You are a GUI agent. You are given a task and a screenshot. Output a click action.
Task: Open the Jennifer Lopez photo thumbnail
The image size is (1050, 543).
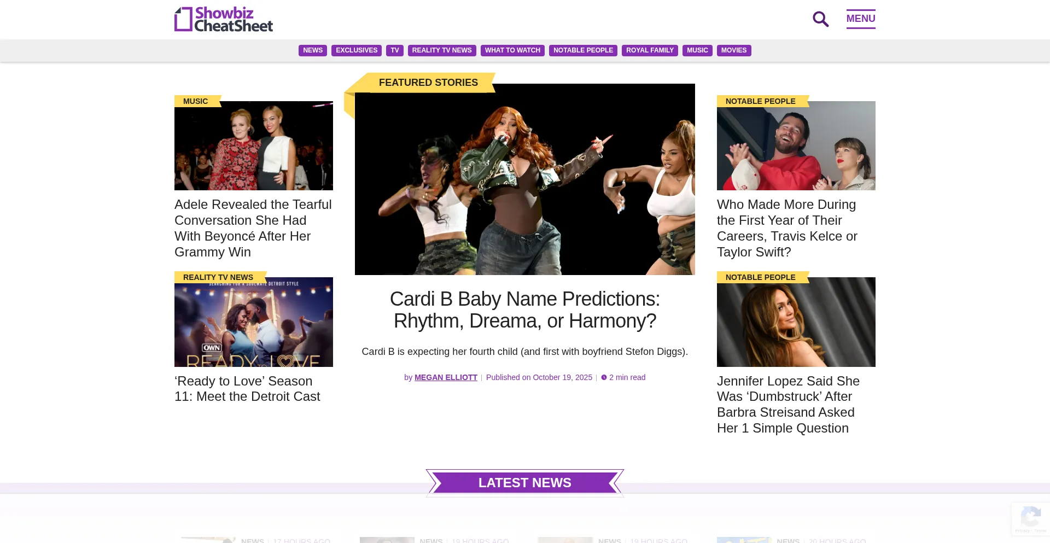pyautogui.click(x=796, y=322)
